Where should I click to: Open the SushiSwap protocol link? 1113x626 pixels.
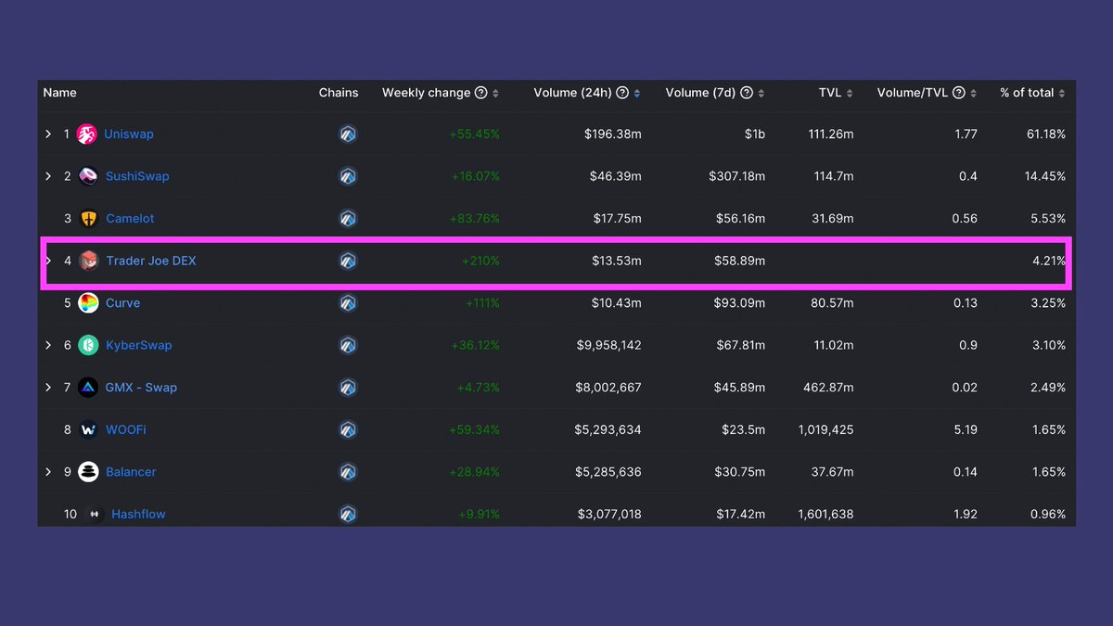[137, 176]
